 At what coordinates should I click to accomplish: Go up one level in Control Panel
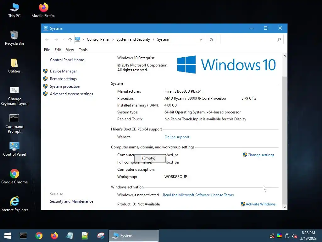tap(70, 39)
